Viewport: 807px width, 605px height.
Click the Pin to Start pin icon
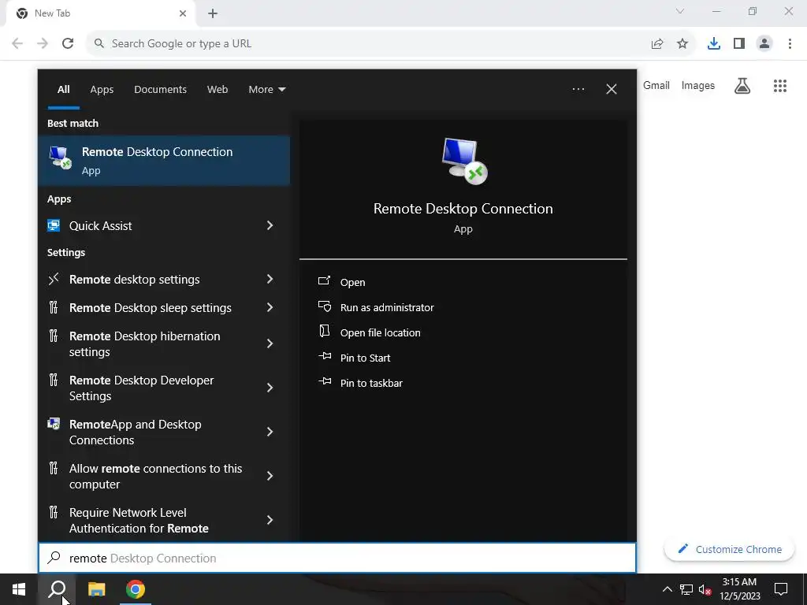coord(325,357)
